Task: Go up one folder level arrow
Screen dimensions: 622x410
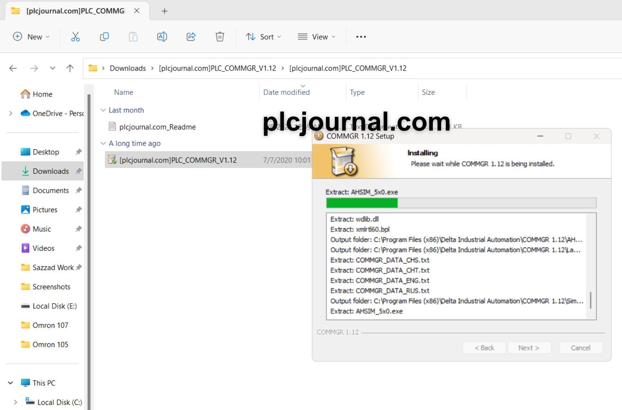Action: (70, 68)
